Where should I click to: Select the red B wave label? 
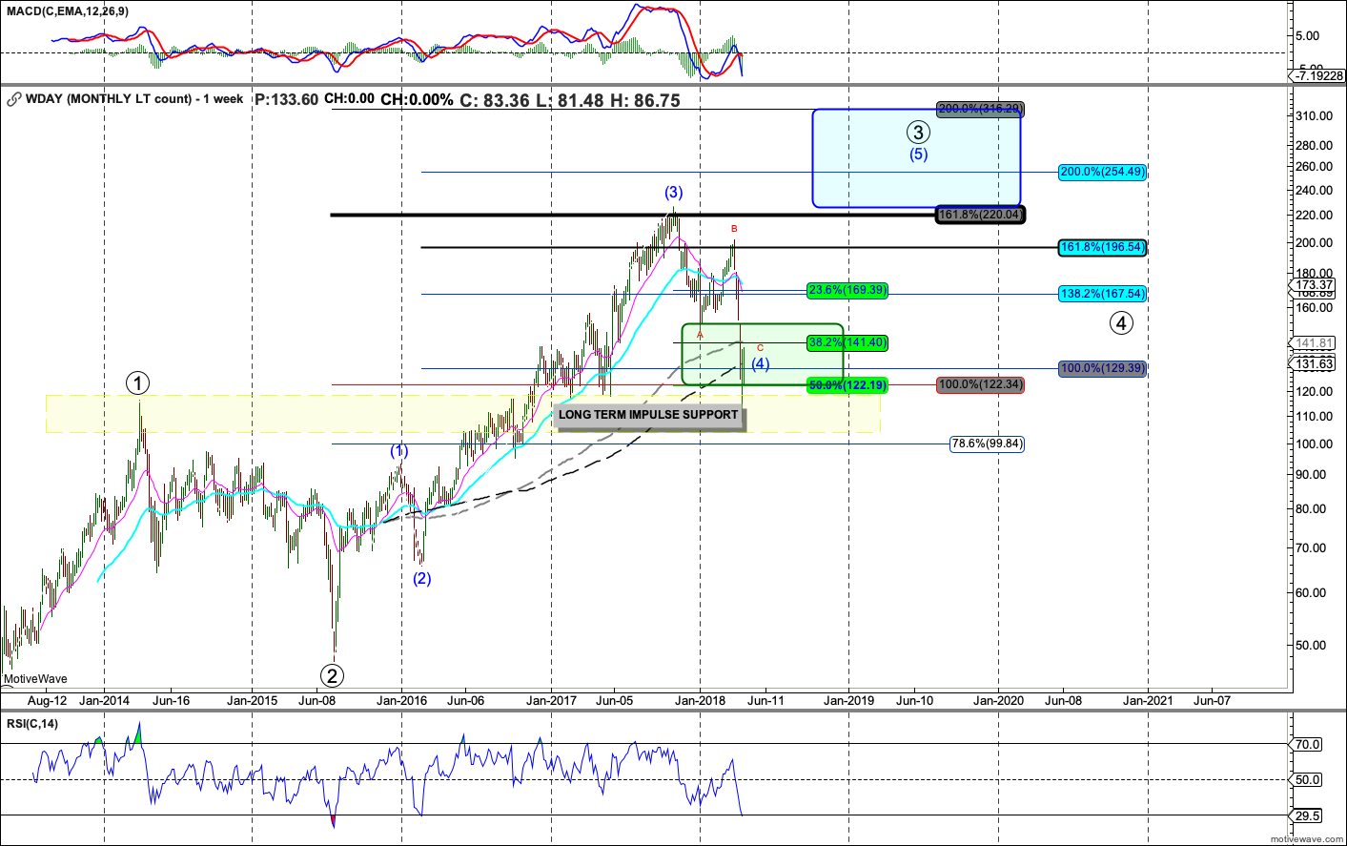click(x=734, y=229)
